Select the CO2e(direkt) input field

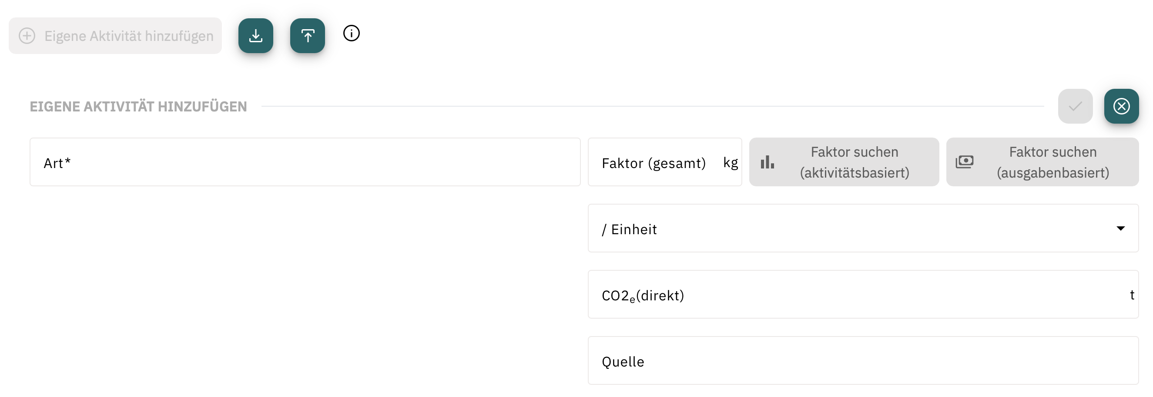[863, 295]
